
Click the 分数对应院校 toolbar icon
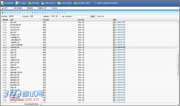coord(59,3)
